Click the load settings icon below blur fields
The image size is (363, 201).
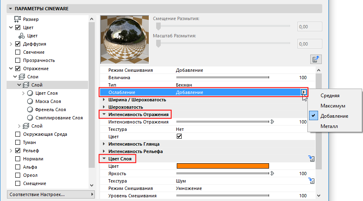315,59
